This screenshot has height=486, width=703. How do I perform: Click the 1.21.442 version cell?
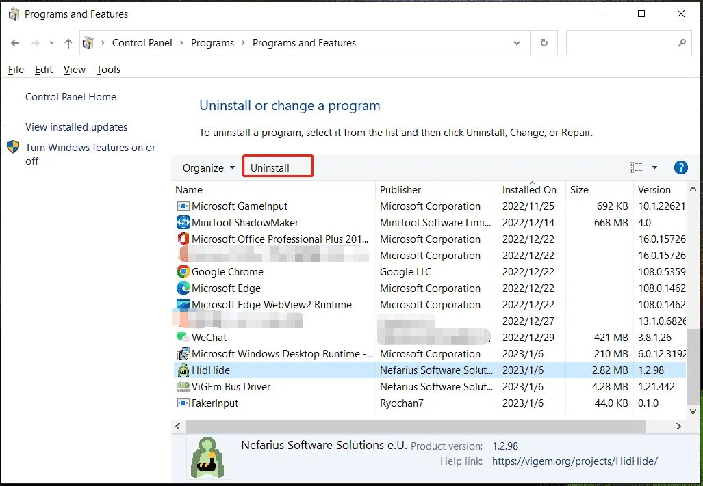click(656, 387)
